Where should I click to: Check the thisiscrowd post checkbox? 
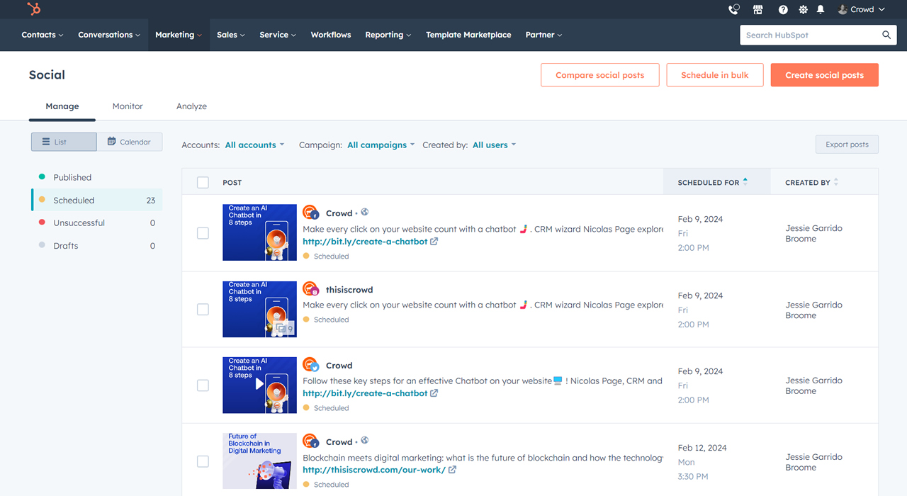pyautogui.click(x=203, y=309)
